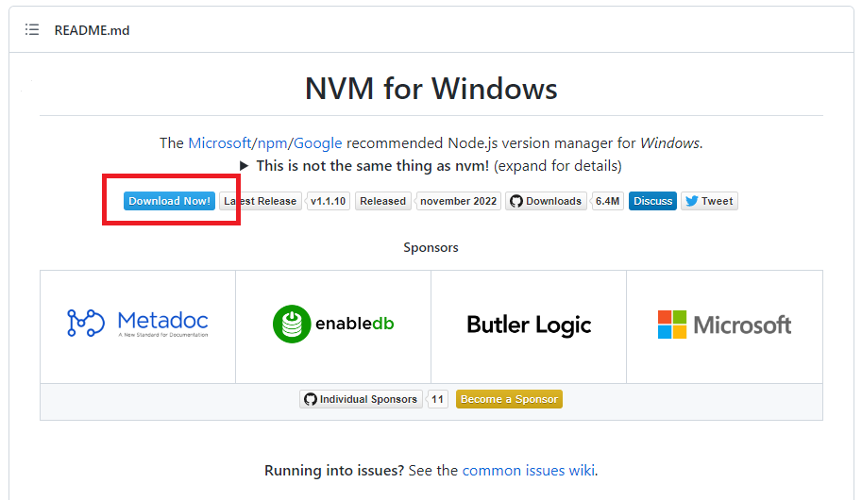Open the README table of contents icon
The width and height of the screenshot is (862, 500).
click(32, 29)
